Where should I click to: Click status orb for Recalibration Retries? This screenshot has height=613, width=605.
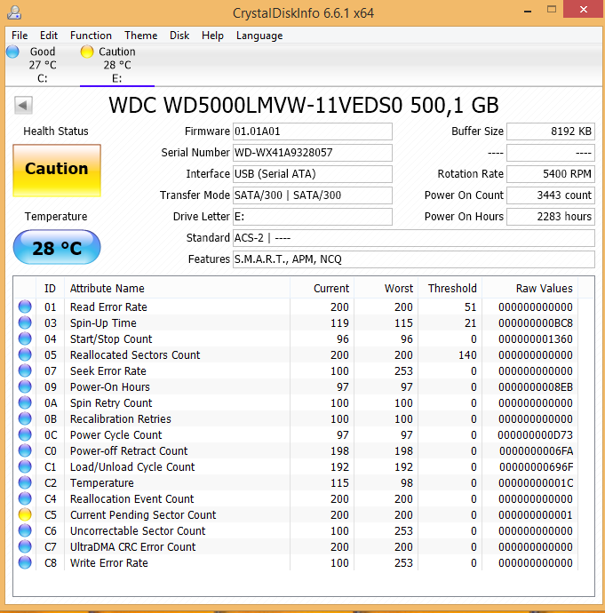(x=25, y=419)
